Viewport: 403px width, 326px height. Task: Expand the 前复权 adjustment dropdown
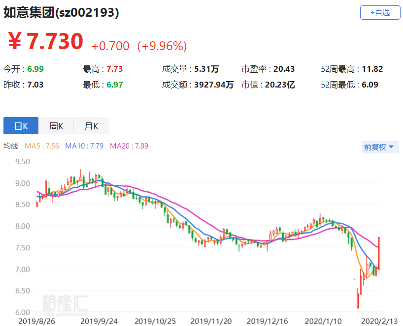point(379,147)
